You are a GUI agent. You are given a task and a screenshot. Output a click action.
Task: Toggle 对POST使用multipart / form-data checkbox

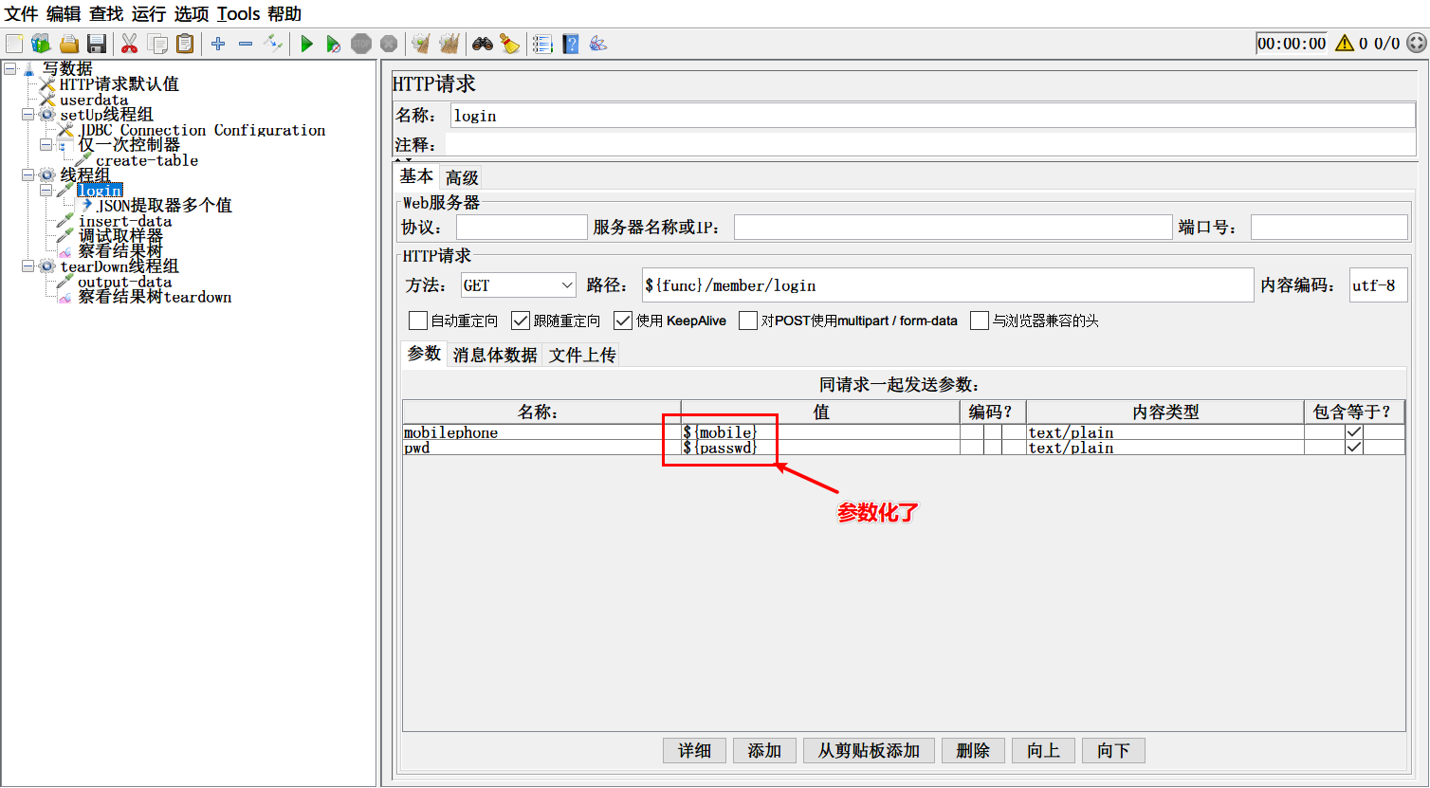[x=748, y=321]
